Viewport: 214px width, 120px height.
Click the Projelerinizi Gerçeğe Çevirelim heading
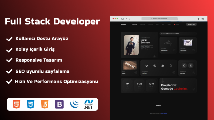[174, 87]
